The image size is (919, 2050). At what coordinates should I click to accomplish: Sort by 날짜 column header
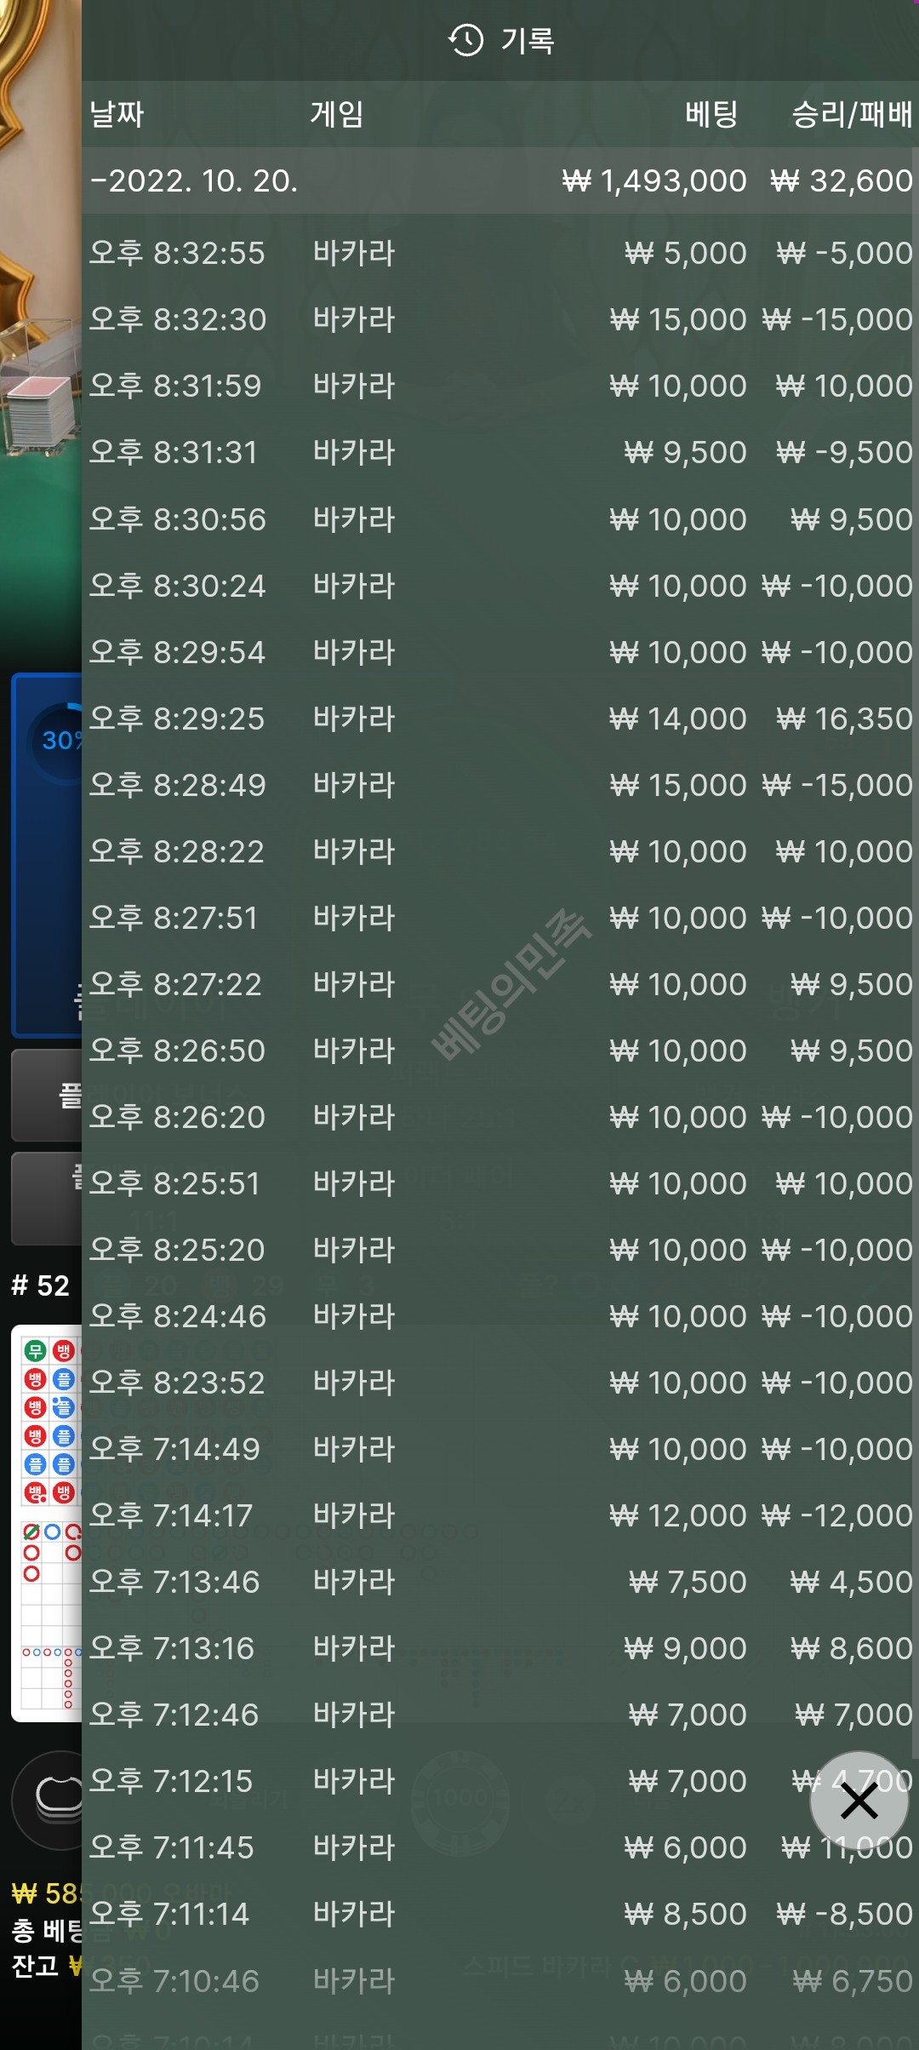pos(117,114)
